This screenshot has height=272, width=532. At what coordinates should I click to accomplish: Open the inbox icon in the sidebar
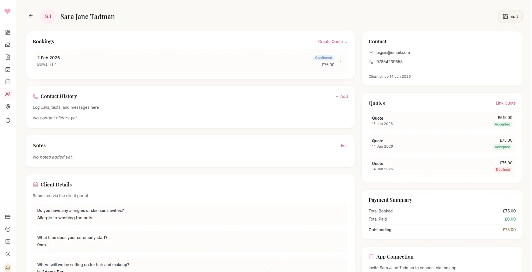tap(8, 45)
